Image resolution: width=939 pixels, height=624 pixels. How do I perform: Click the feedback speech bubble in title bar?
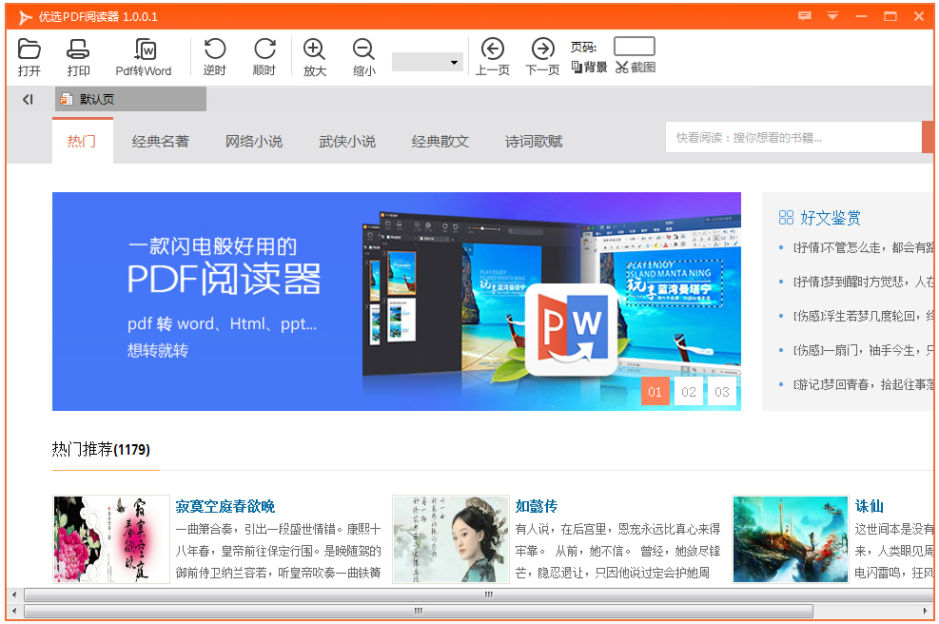click(x=805, y=16)
